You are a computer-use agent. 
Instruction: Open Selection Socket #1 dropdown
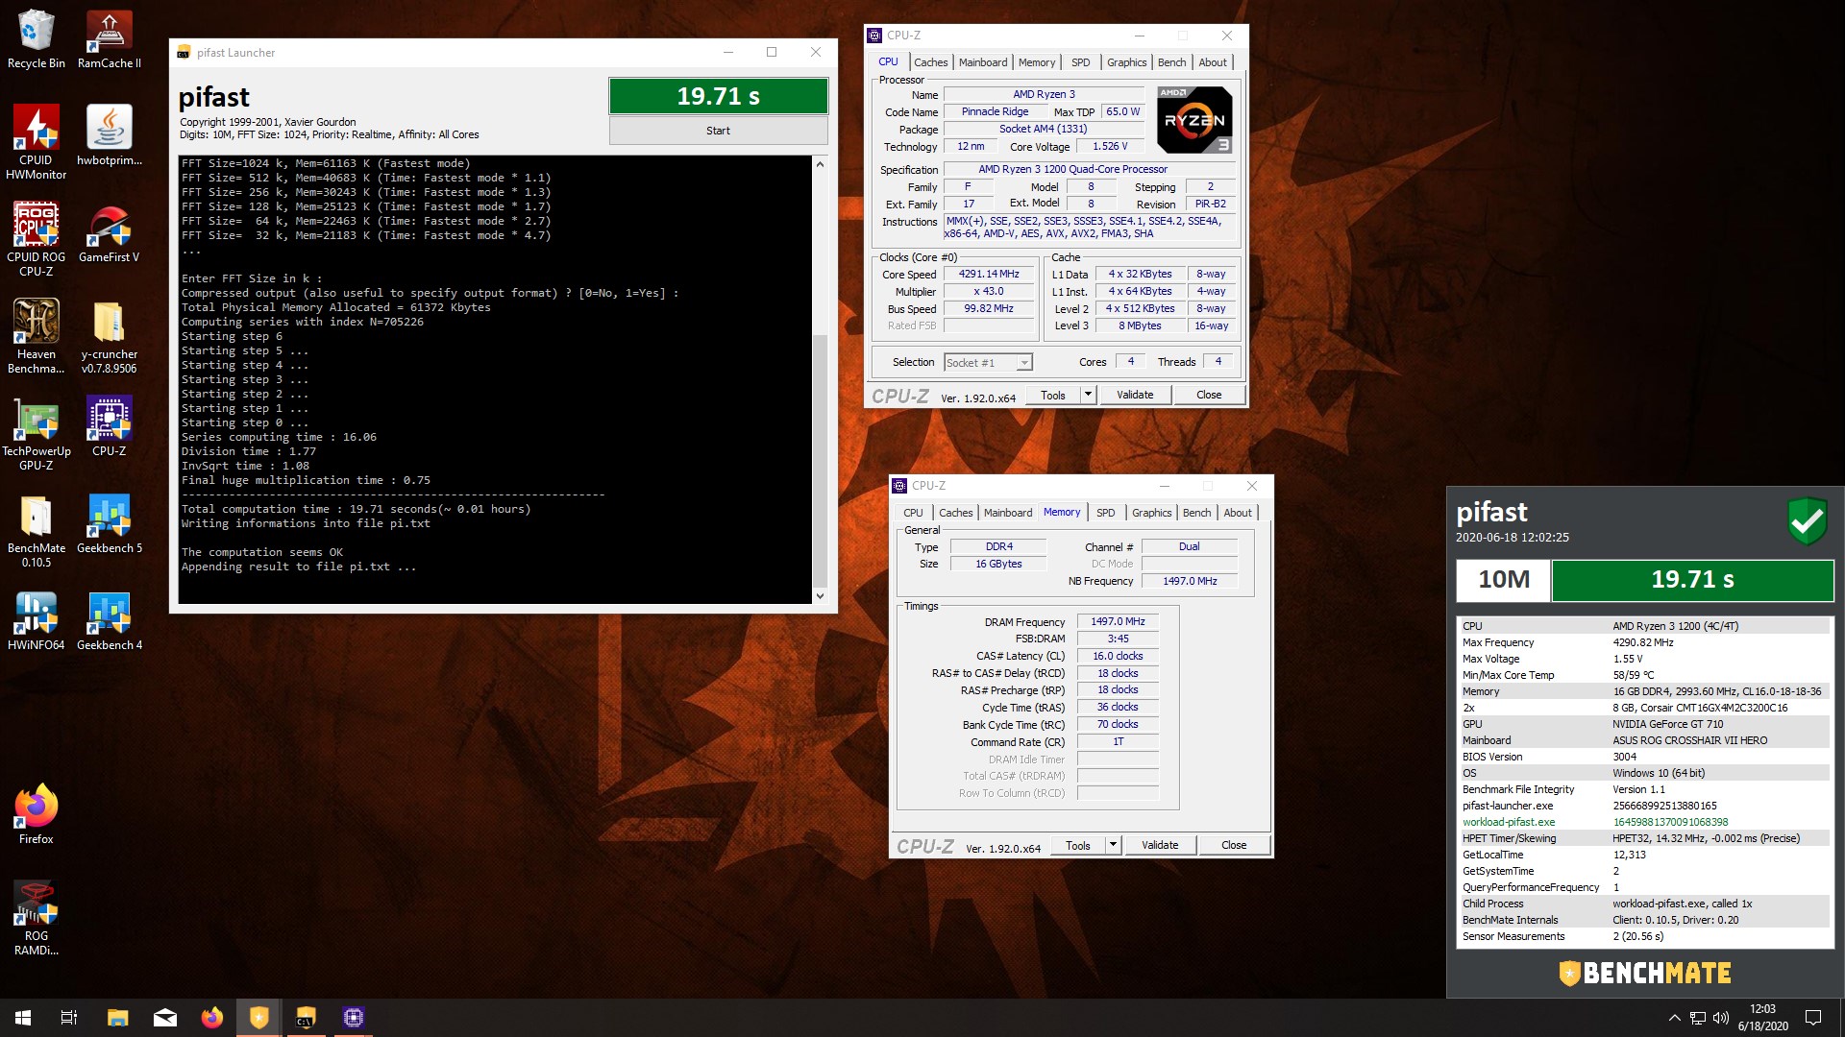tap(988, 362)
